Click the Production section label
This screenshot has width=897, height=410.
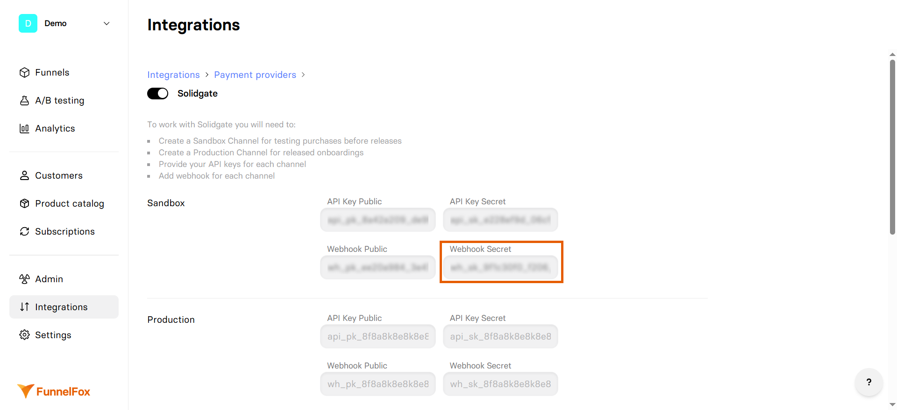[x=171, y=320]
